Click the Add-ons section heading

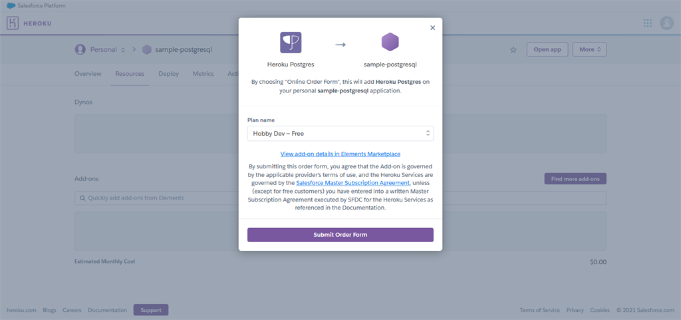click(86, 178)
